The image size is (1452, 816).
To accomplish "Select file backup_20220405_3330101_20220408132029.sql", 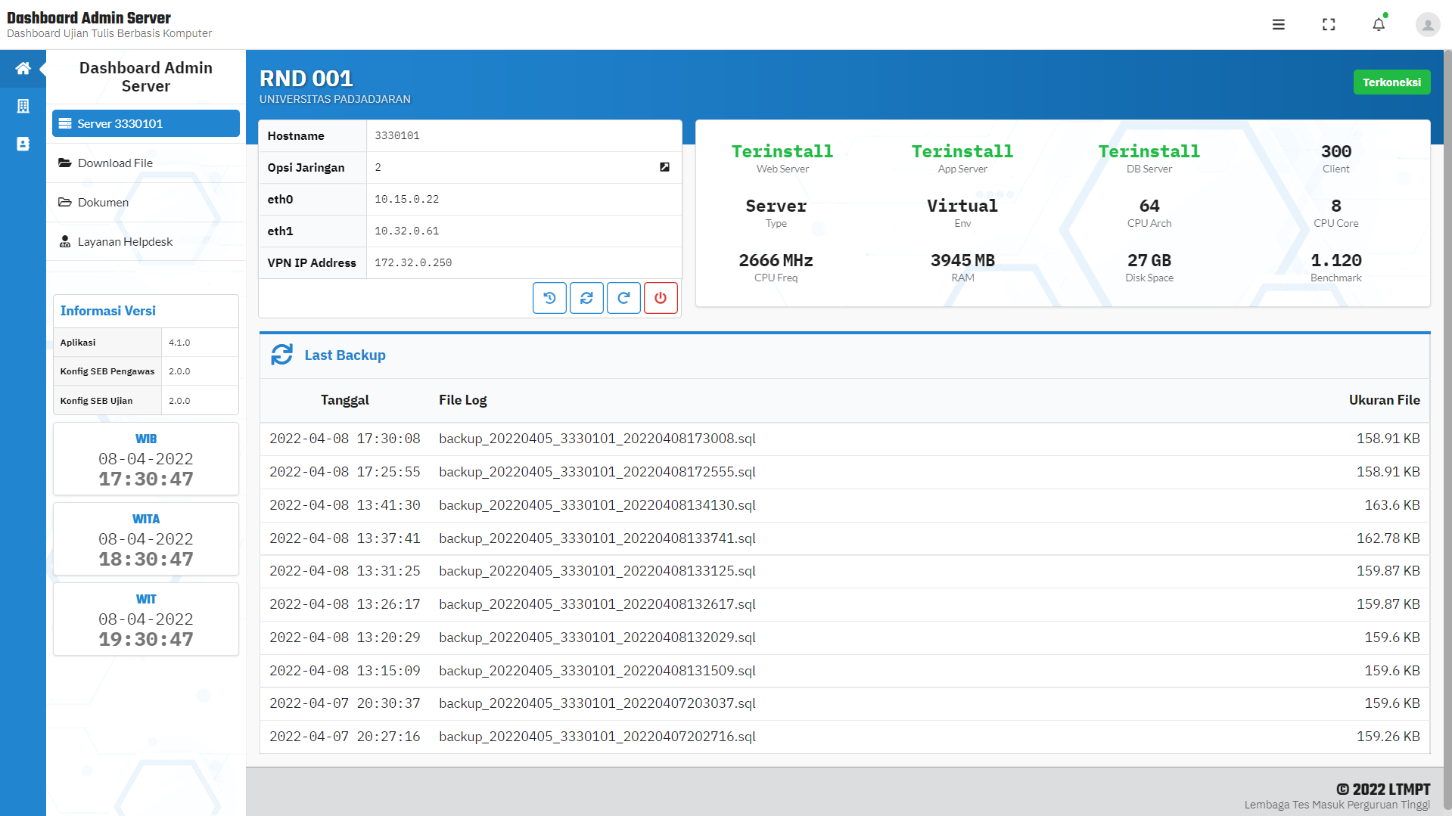I will [597, 638].
